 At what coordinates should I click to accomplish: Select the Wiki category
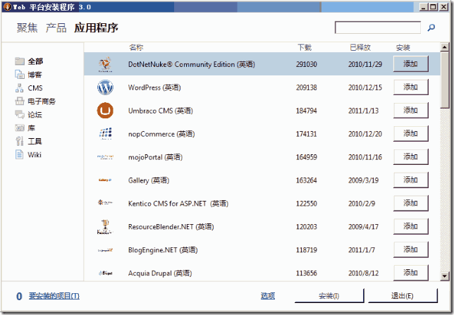(x=35, y=154)
